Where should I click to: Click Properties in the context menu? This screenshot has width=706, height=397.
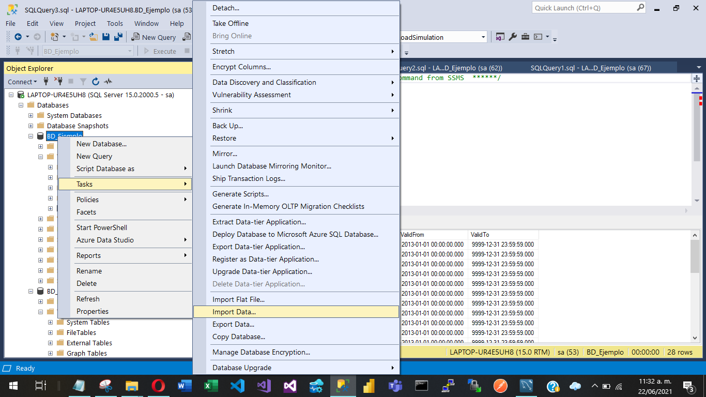click(x=93, y=311)
